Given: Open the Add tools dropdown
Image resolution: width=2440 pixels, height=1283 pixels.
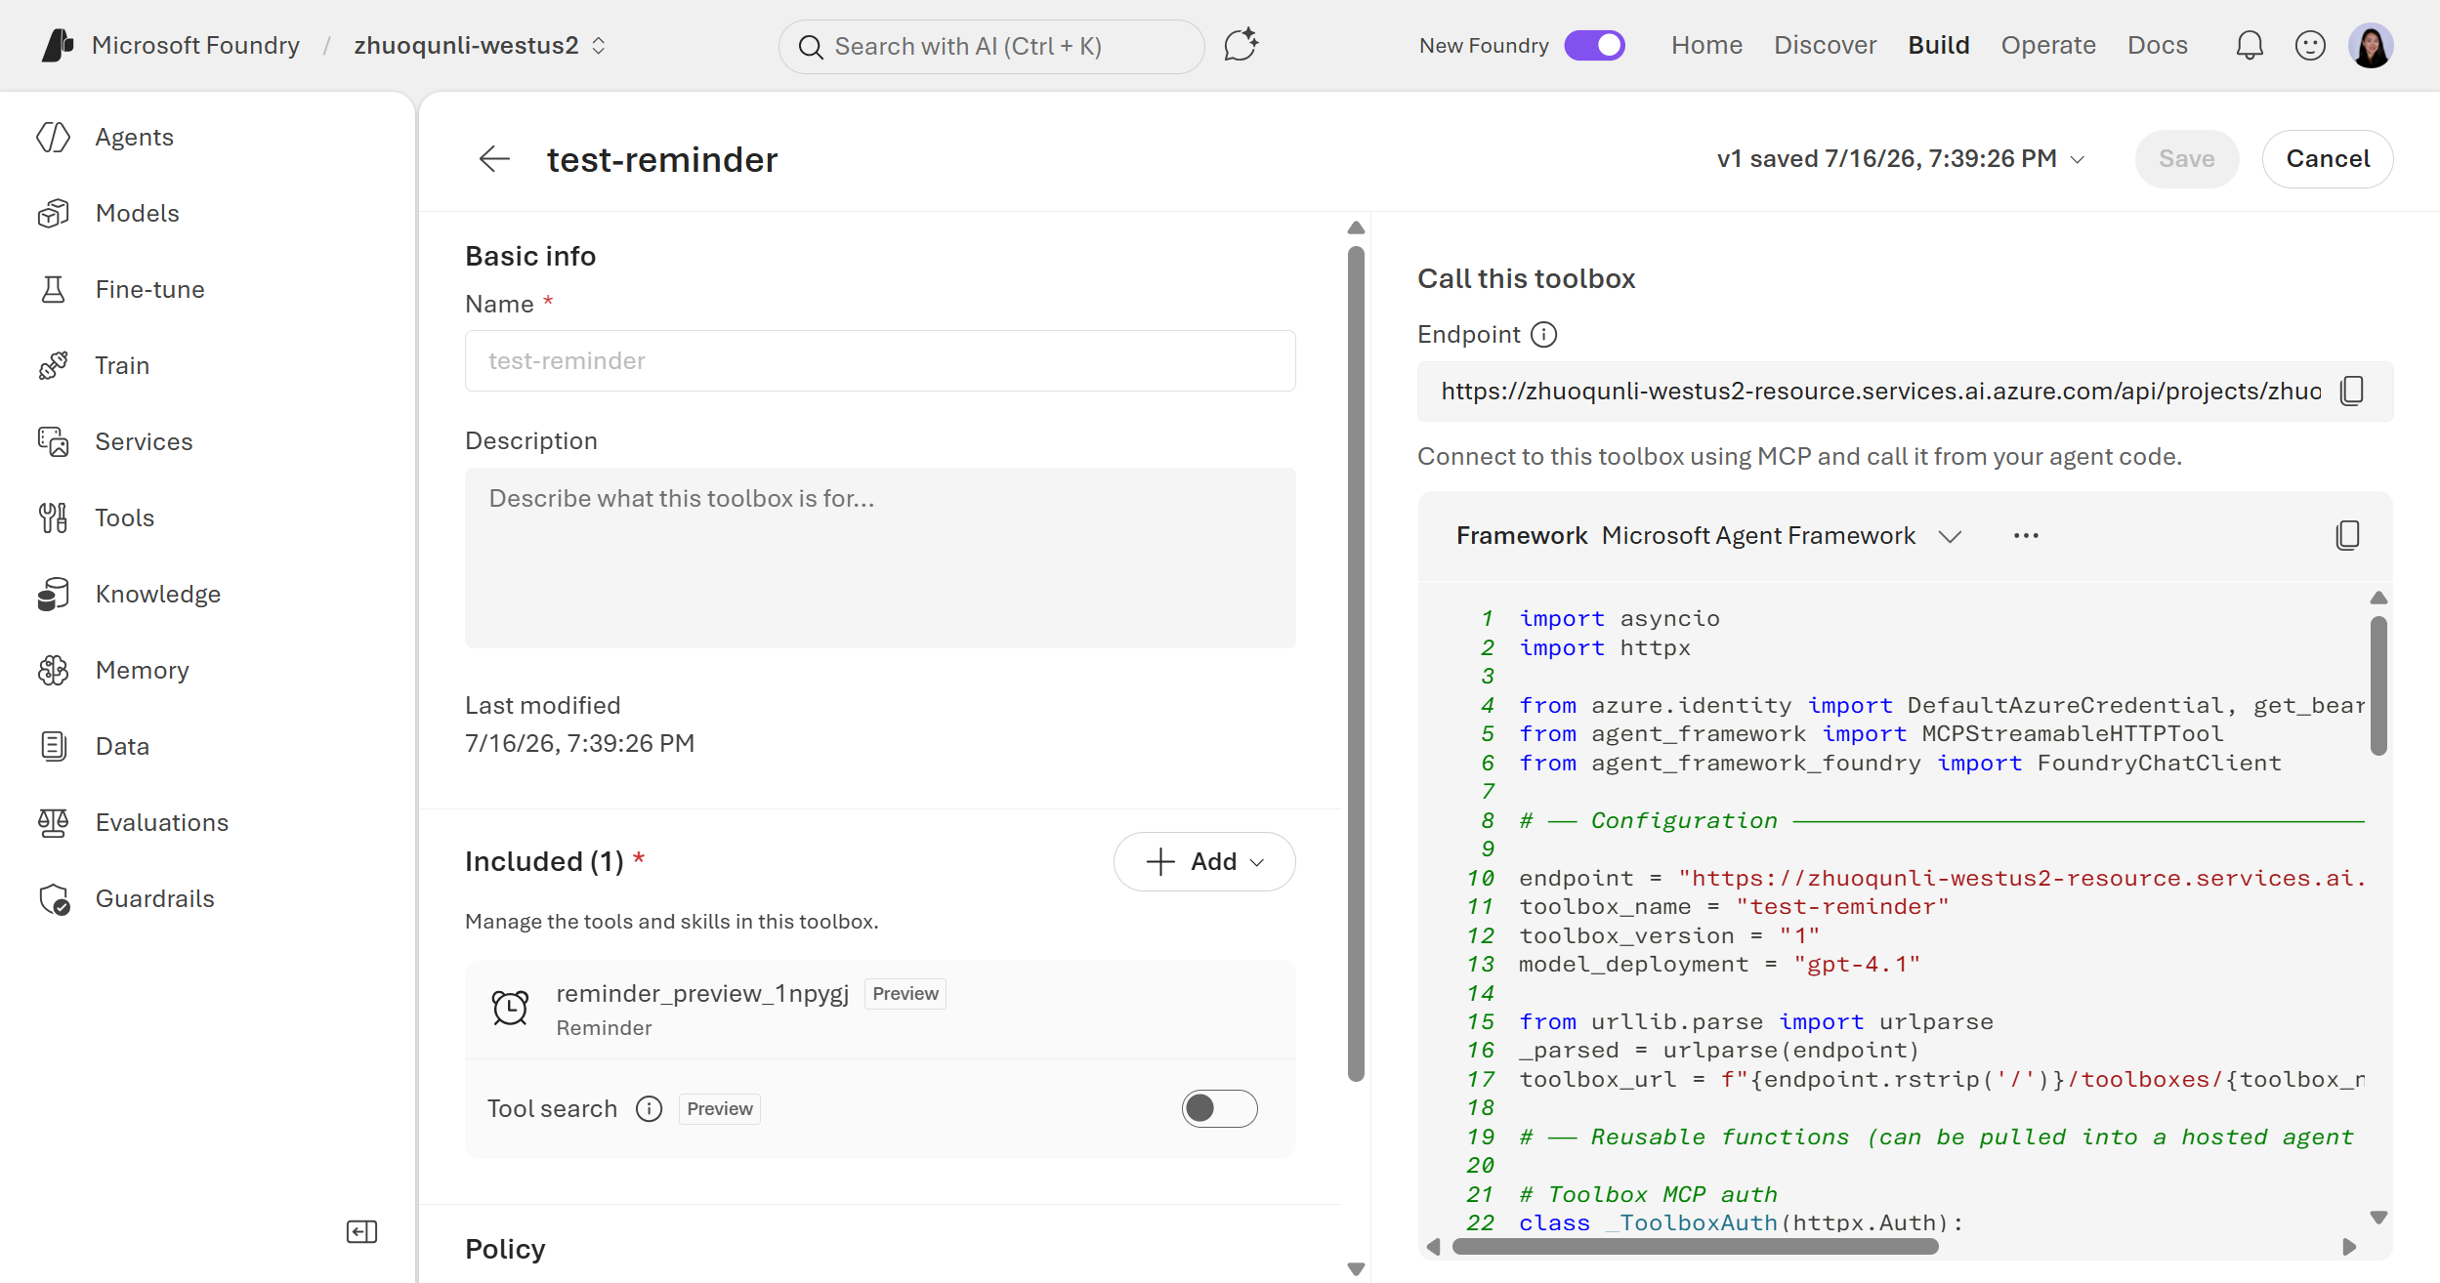Looking at the screenshot, I should pyautogui.click(x=1204, y=862).
